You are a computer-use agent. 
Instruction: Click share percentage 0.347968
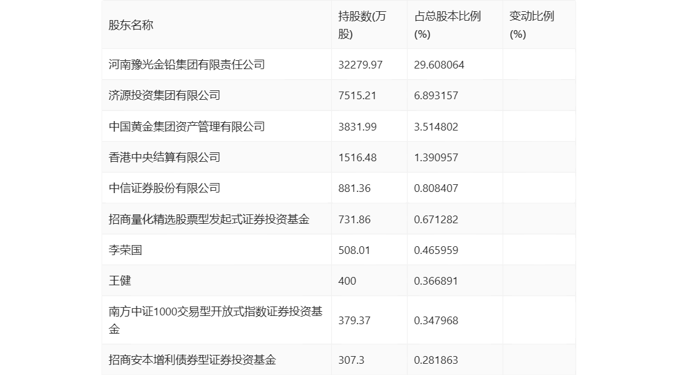coord(436,321)
